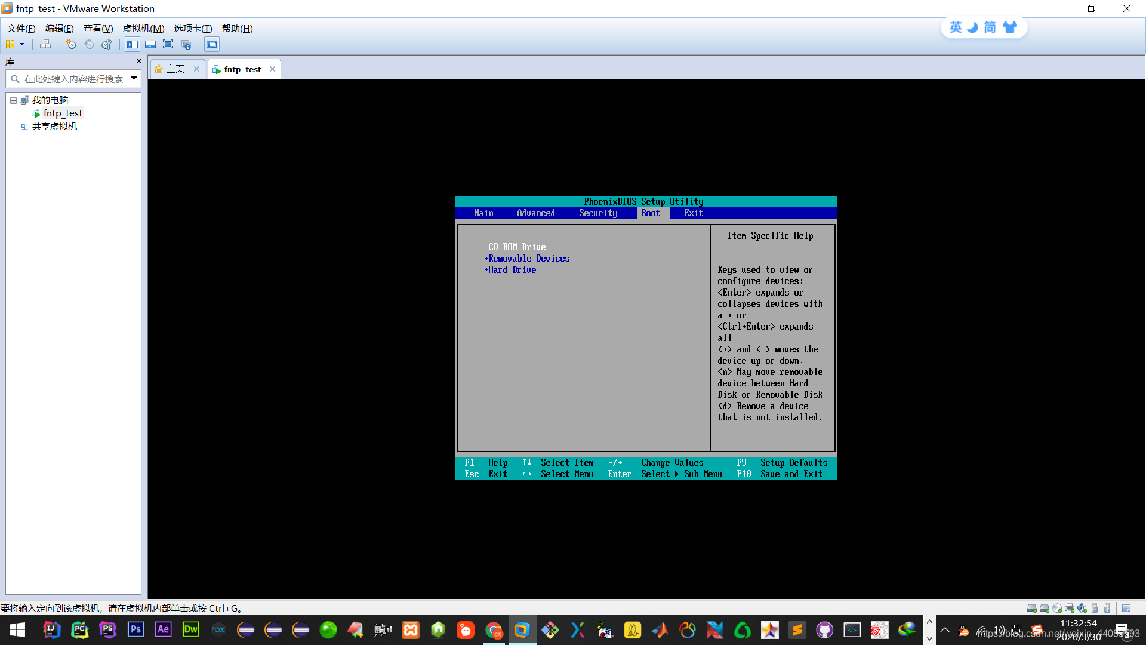Click the printer device status icon
Image resolution: width=1146 pixels, height=645 pixels.
(1070, 609)
